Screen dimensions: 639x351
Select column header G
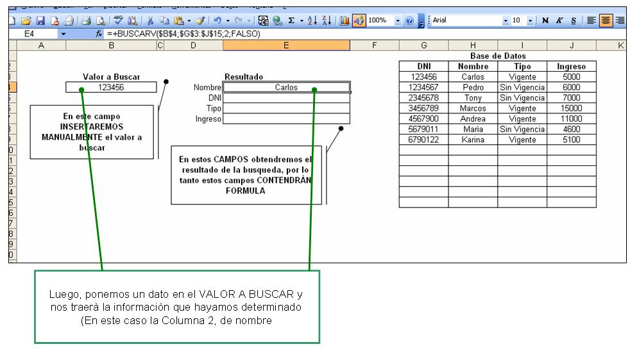pos(424,45)
